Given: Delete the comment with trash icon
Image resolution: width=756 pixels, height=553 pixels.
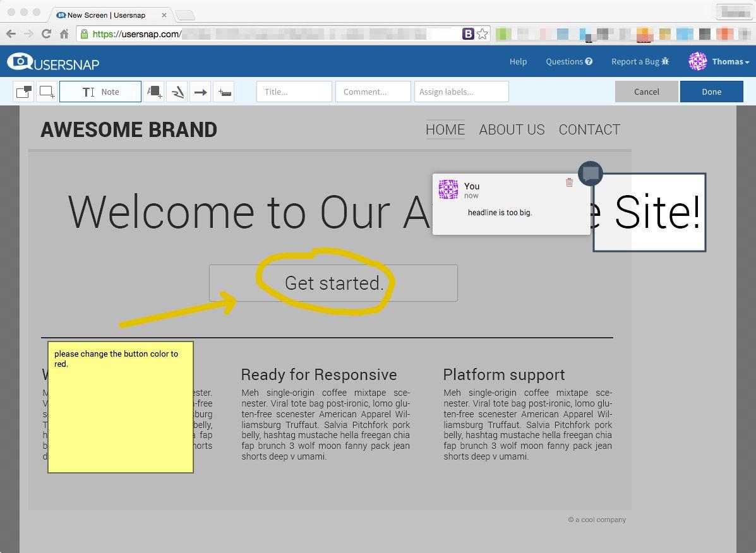Looking at the screenshot, I should click(569, 182).
